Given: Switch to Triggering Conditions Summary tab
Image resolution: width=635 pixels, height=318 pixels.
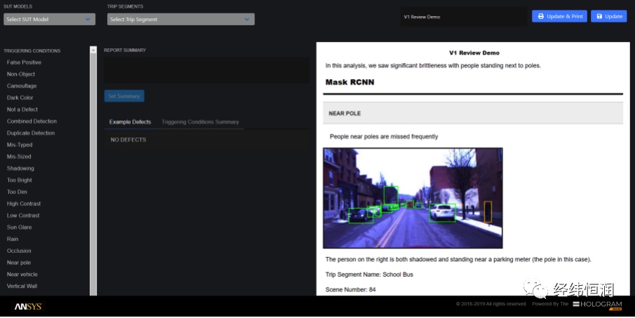Looking at the screenshot, I should 200,122.
